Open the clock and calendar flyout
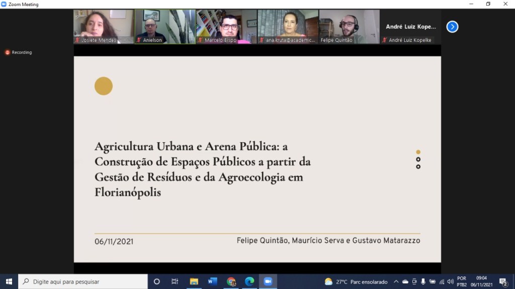 tap(481, 281)
